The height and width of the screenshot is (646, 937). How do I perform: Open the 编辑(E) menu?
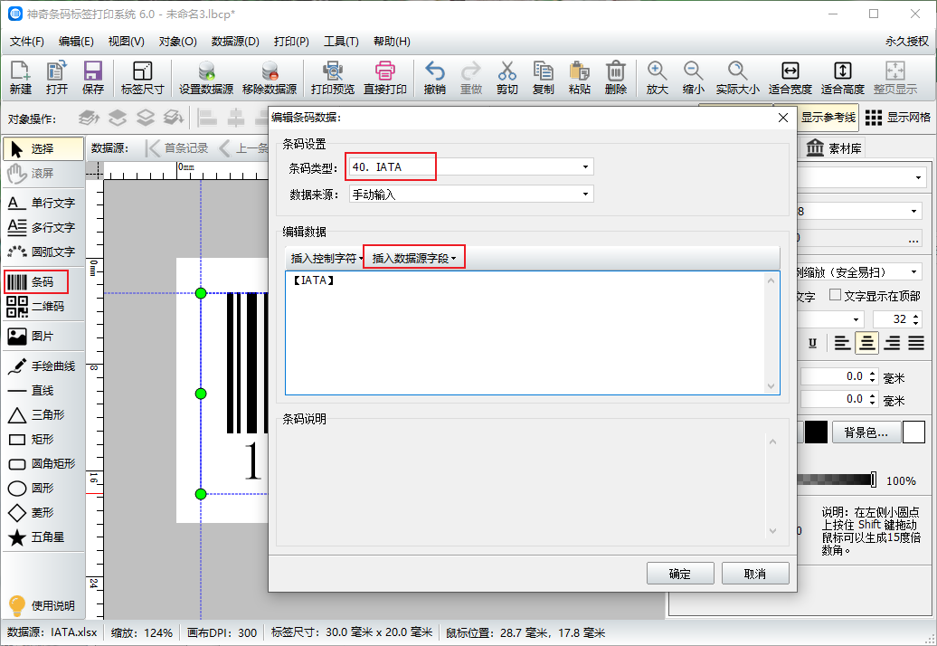(76, 42)
